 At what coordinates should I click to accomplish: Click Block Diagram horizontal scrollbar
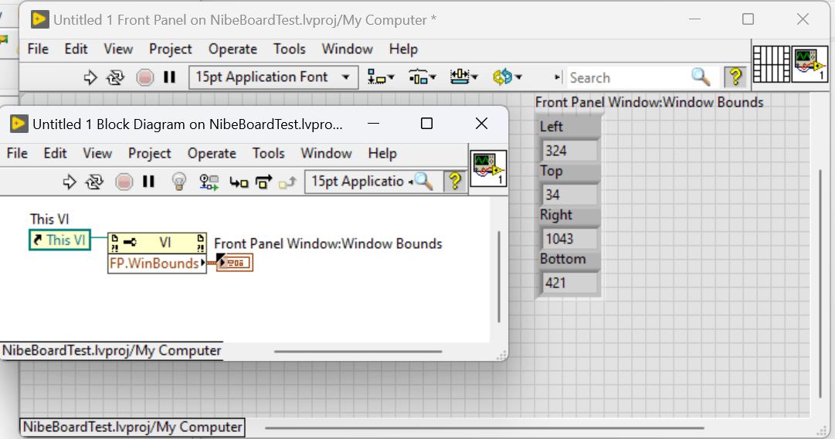pyautogui.click(x=358, y=352)
